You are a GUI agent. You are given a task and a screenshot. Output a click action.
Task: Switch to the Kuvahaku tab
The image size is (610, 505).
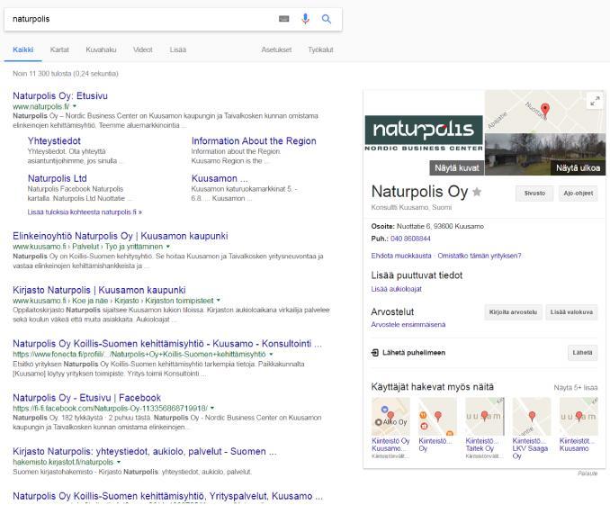pyautogui.click(x=101, y=50)
